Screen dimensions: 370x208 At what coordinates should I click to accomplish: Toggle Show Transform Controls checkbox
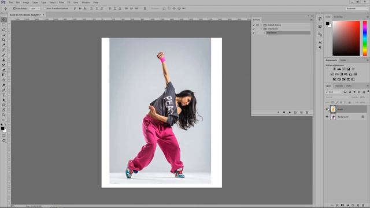(x=45, y=9)
